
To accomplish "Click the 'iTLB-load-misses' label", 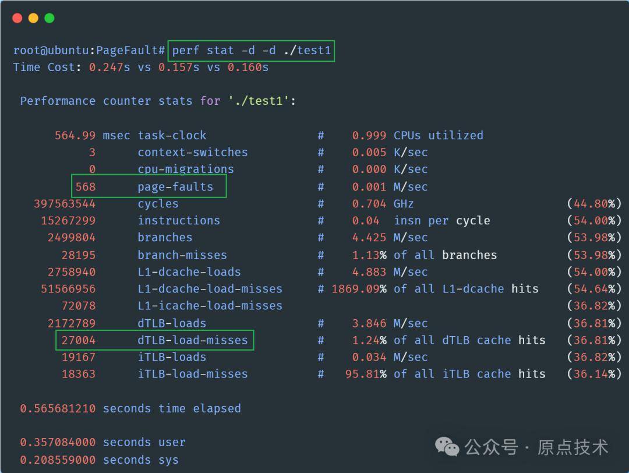I will [x=193, y=373].
